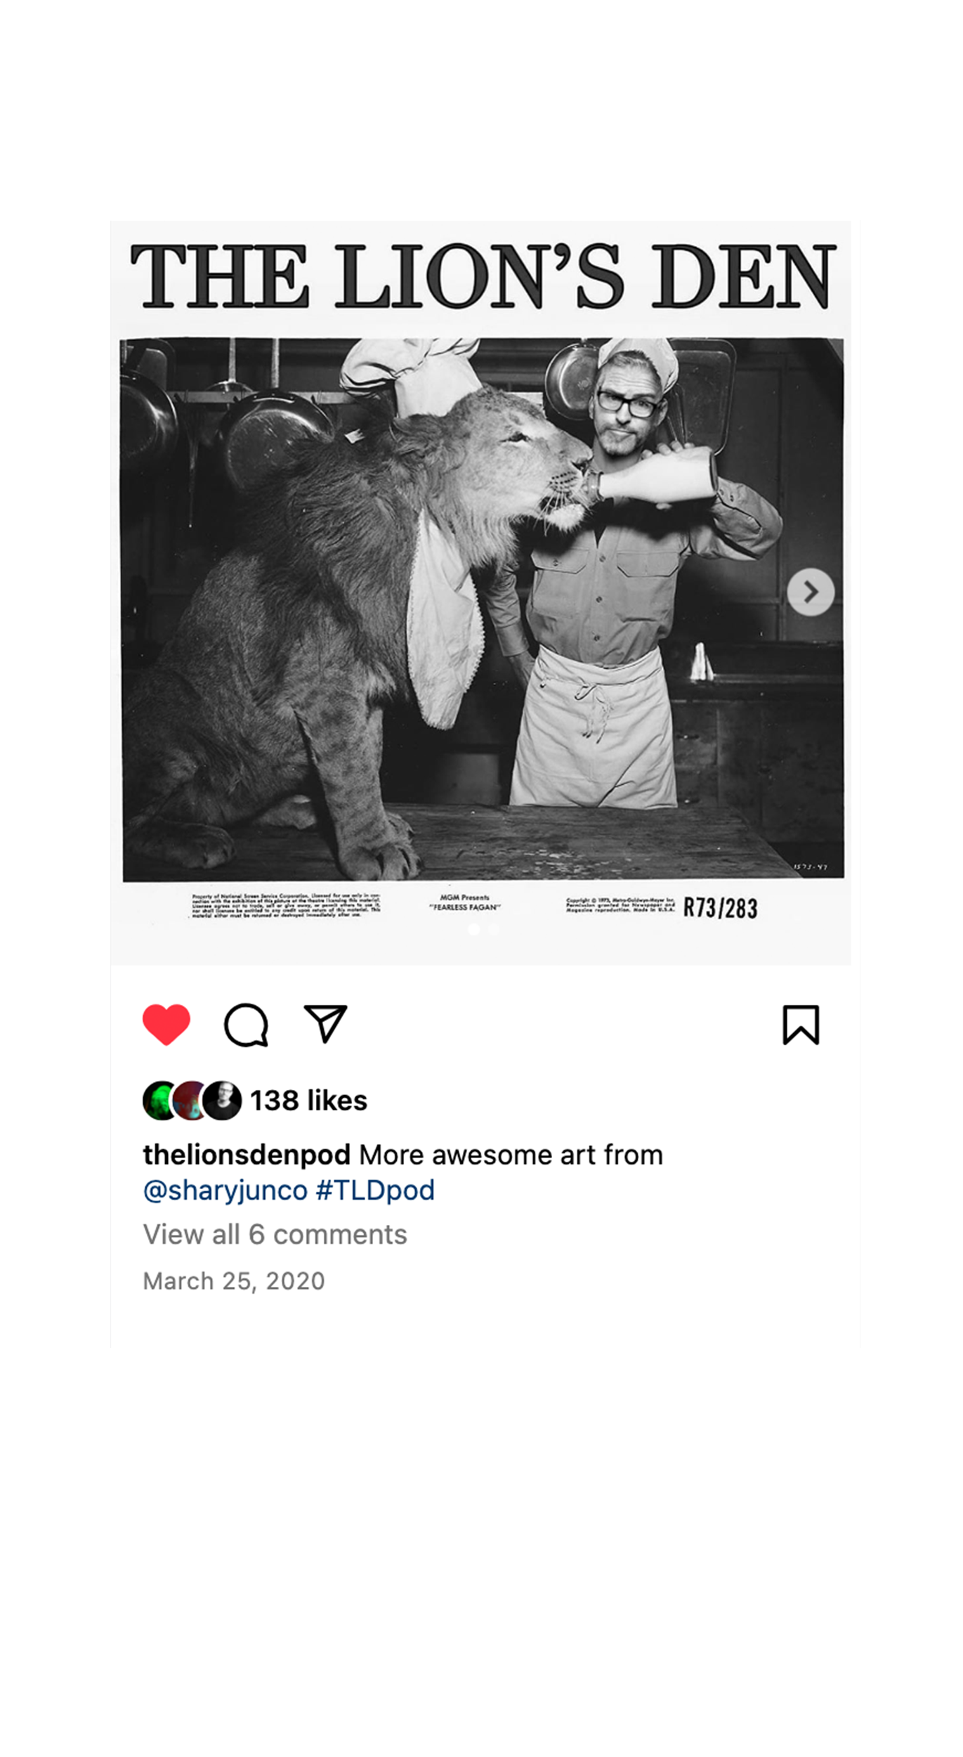Click the March 25, 2020 timestamp
Screen dimensions: 963x1757
(234, 1281)
